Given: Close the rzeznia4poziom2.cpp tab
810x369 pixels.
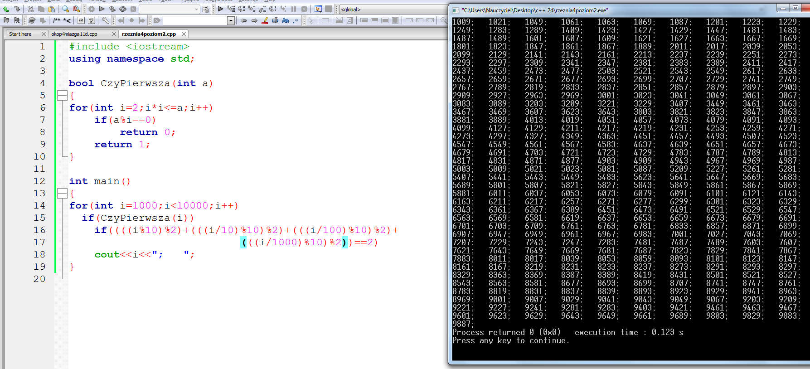Looking at the screenshot, I should (x=184, y=34).
